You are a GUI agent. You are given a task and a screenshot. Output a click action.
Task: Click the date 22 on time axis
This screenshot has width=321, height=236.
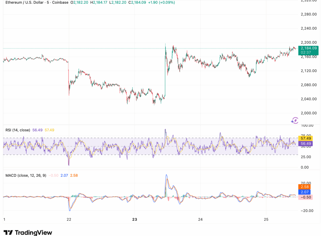point(69,219)
